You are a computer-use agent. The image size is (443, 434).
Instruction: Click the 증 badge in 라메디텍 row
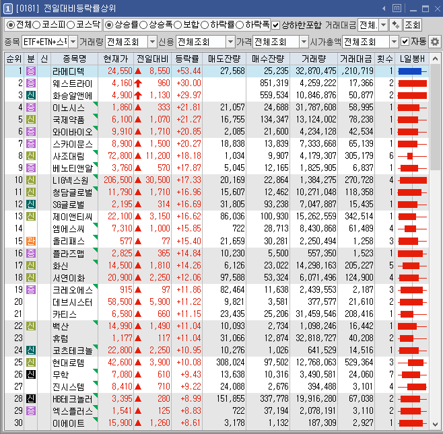(x=31, y=71)
